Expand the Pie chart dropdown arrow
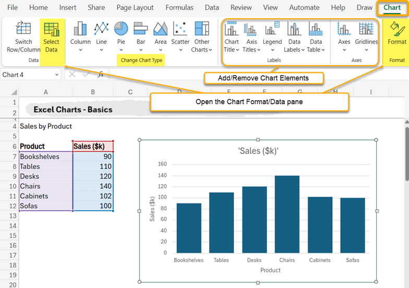Viewport: 409px width, 288px height. click(121, 50)
